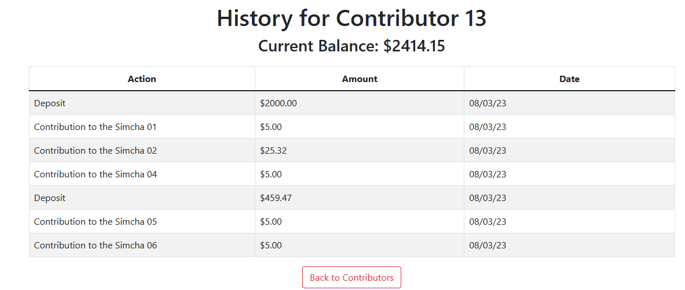Image resolution: width=685 pixels, height=290 pixels.
Task: Select Contribution to the Simcha 06 row
Action: coord(352,245)
